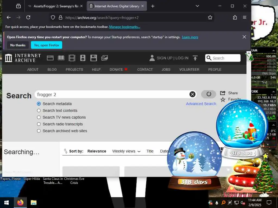The height and width of the screenshot is (208, 278).
Task: Open the Images icon
Action: click(x=105, y=58)
